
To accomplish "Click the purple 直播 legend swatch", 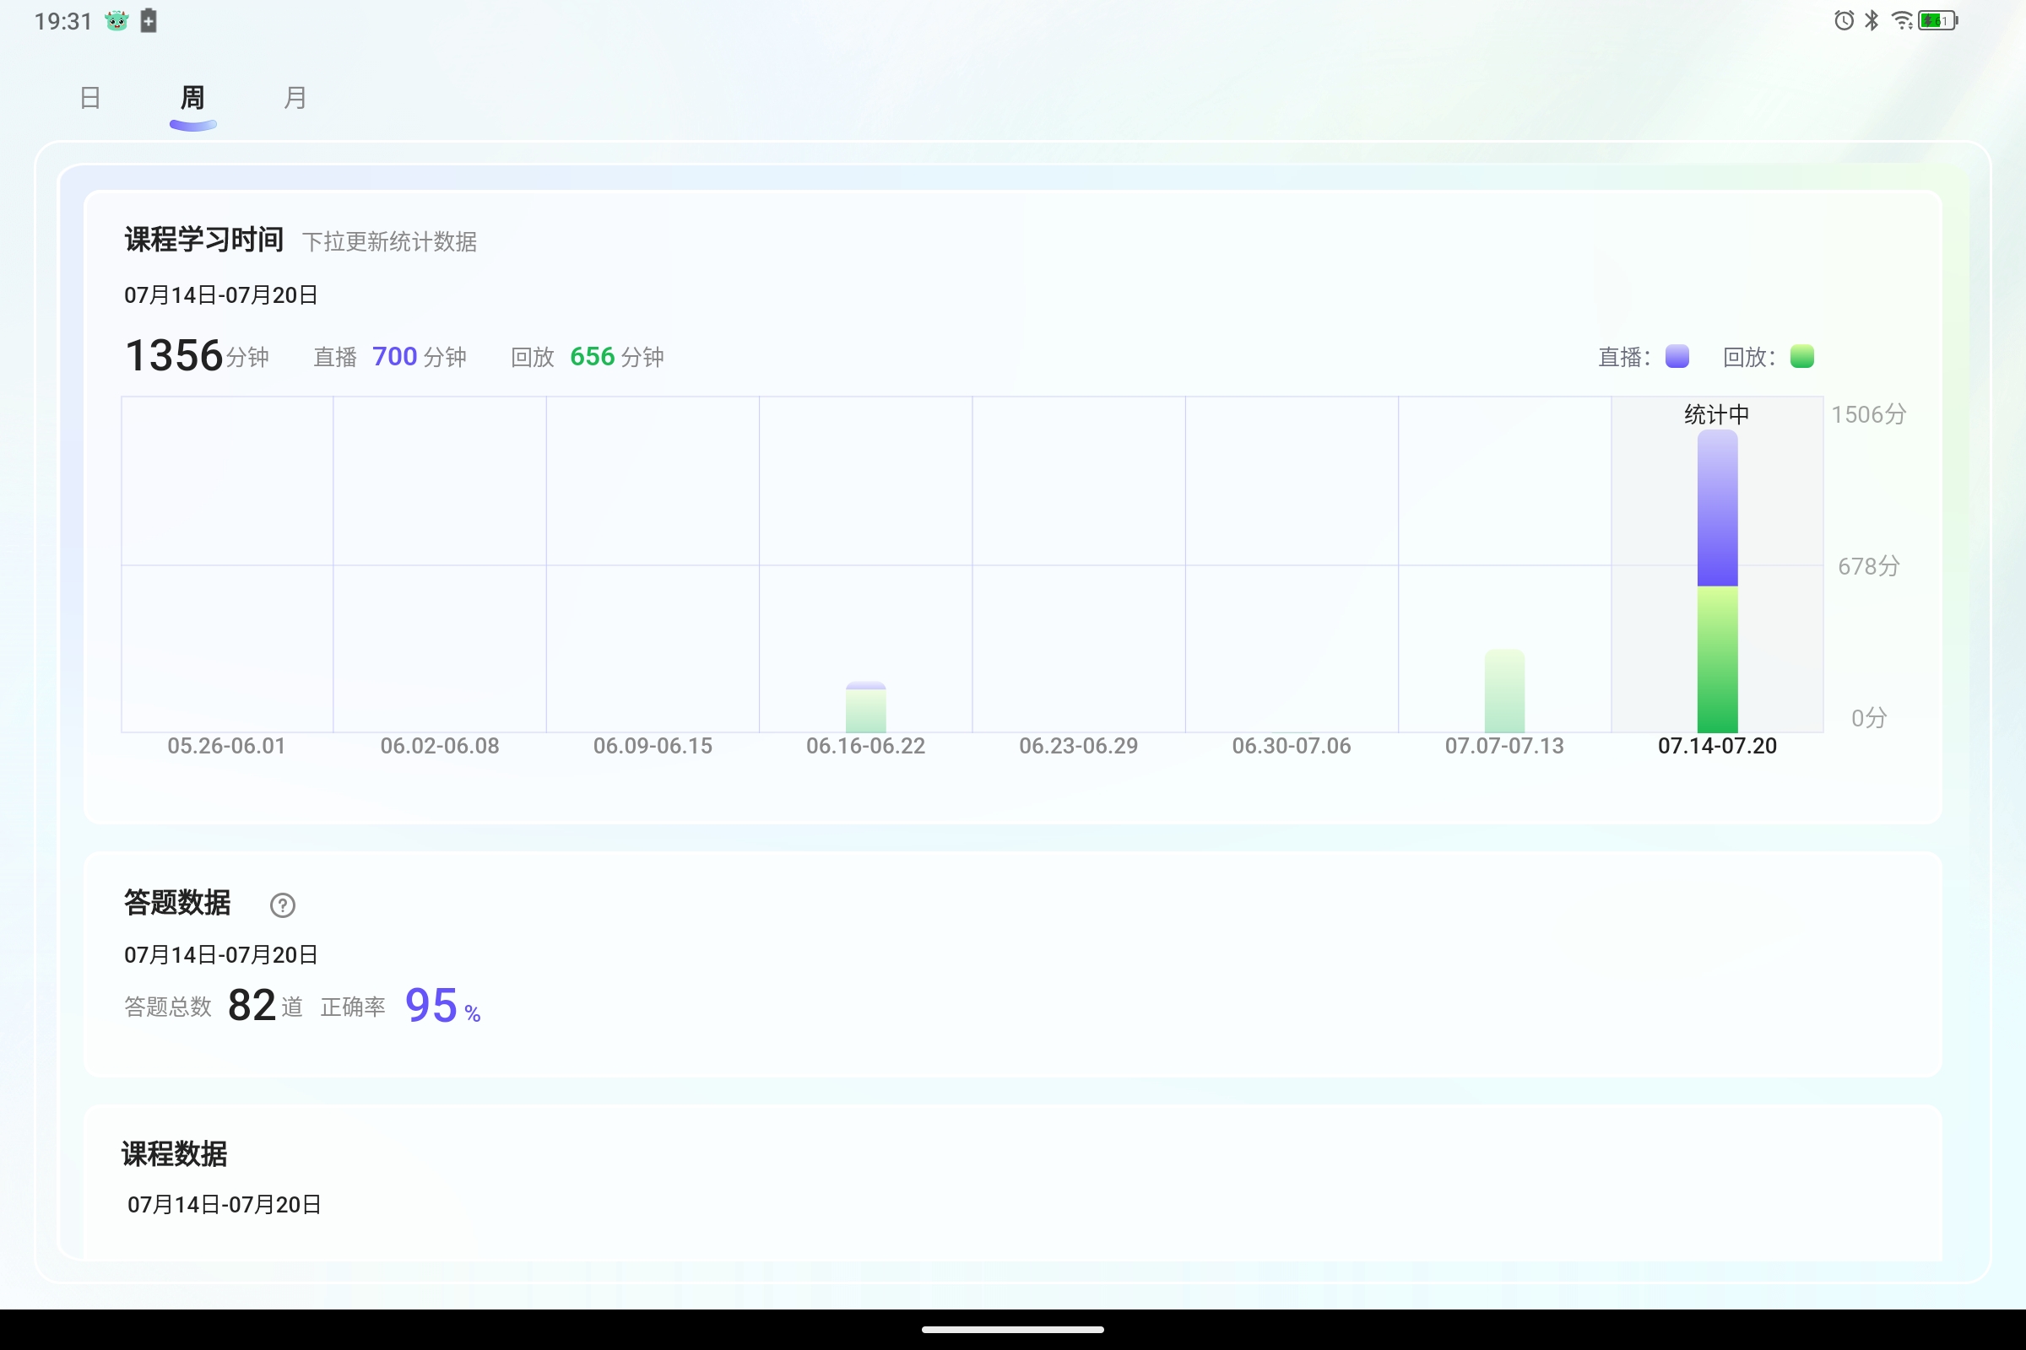I will point(1677,356).
